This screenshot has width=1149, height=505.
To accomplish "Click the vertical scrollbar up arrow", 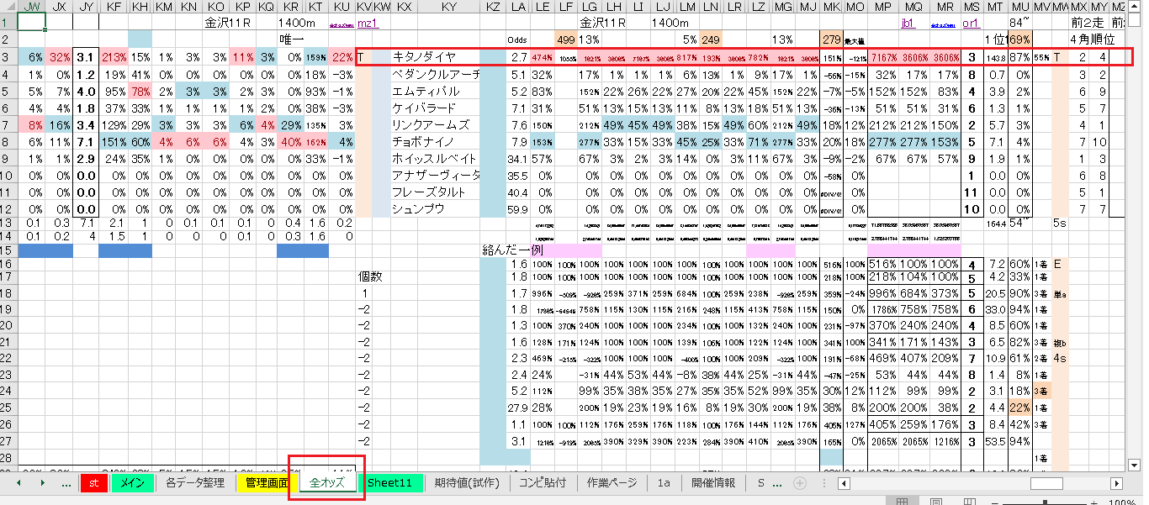I will click(1136, 7).
